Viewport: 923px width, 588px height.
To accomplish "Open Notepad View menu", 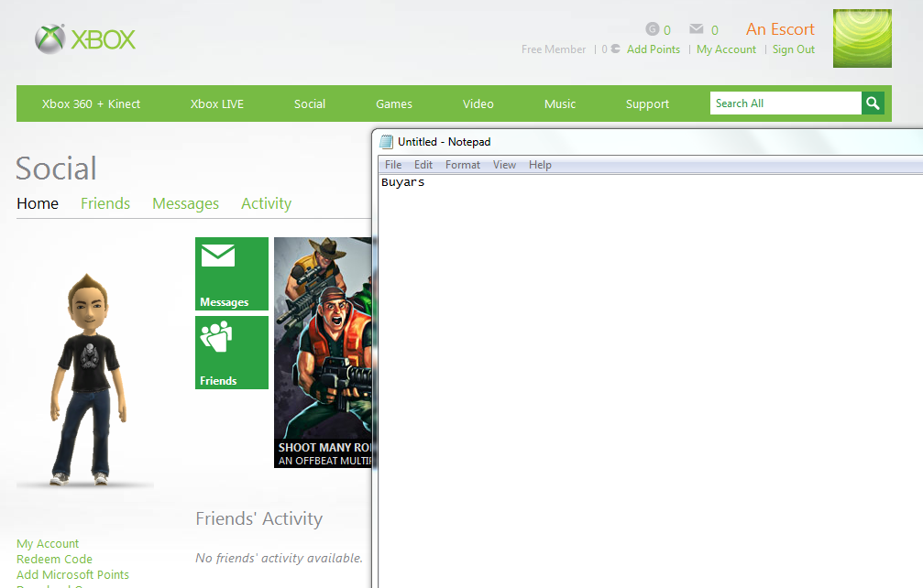I will (x=504, y=165).
